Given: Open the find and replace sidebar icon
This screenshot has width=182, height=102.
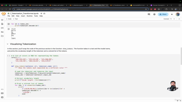Looking at the screenshot, I should [x=2, y=24].
